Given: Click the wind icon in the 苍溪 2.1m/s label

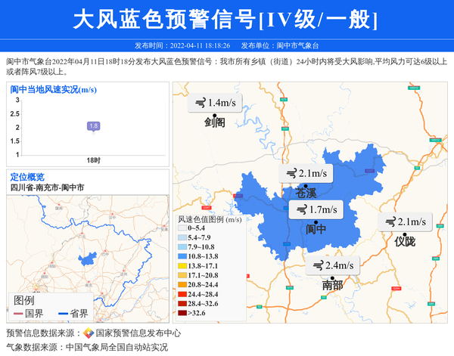Looking at the screenshot, I should [291, 174].
